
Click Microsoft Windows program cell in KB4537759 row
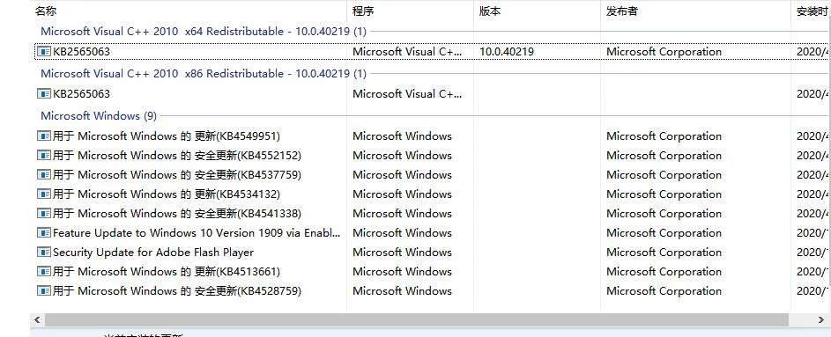pos(402,174)
